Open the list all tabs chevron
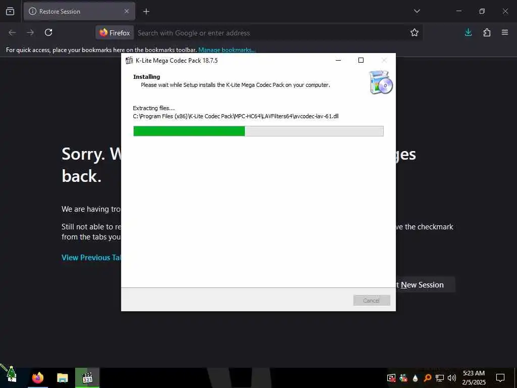Image resolution: width=517 pixels, height=388 pixels. coord(417,11)
